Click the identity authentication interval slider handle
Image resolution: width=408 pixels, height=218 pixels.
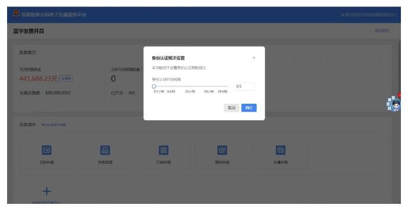pyautogui.click(x=154, y=87)
